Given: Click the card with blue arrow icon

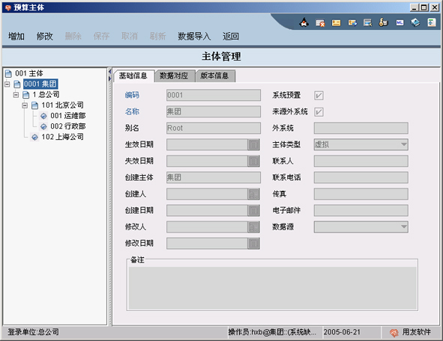Looking at the screenshot, I should pos(352,22).
